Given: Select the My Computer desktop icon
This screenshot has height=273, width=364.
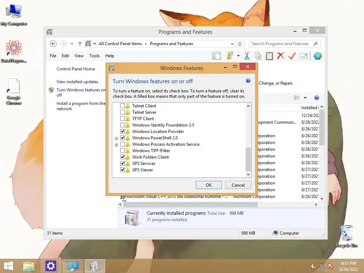Looking at the screenshot, I should point(14,15).
